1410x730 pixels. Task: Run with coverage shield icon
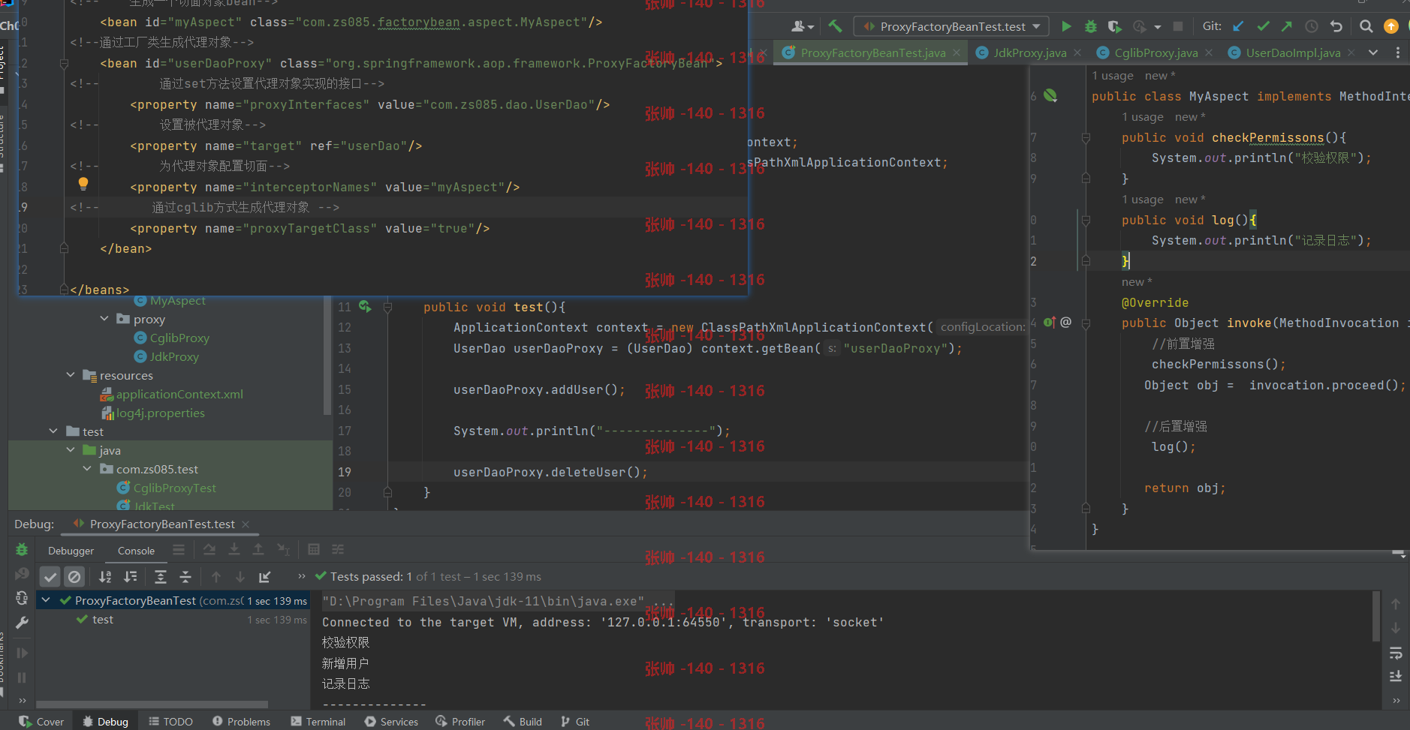pyautogui.click(x=1115, y=26)
